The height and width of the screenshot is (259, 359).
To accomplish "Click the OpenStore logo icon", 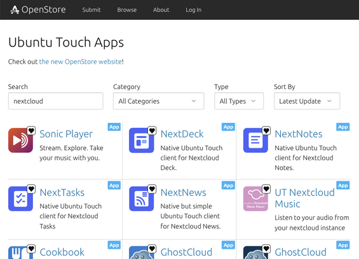I will (x=15, y=10).
